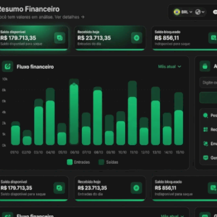
Task: Toggle the Saídas legend swatch
Action: pos(101,162)
